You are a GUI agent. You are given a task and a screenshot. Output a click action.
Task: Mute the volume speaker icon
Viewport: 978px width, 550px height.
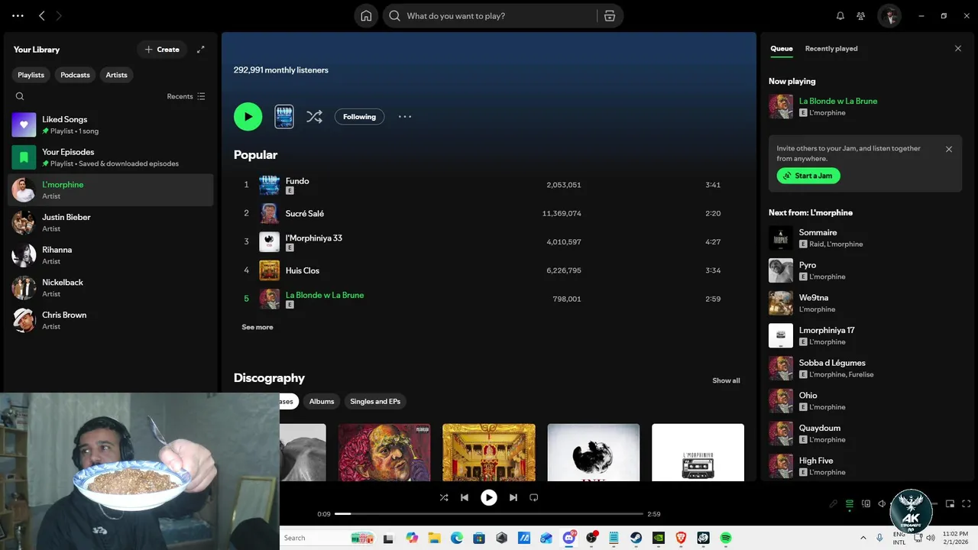click(x=882, y=504)
